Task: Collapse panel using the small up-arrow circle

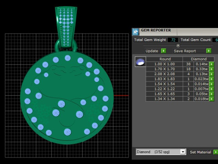Action: (178, 46)
